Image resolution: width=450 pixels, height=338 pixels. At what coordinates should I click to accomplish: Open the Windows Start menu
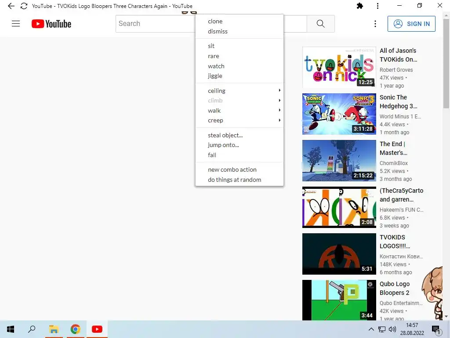click(11, 329)
